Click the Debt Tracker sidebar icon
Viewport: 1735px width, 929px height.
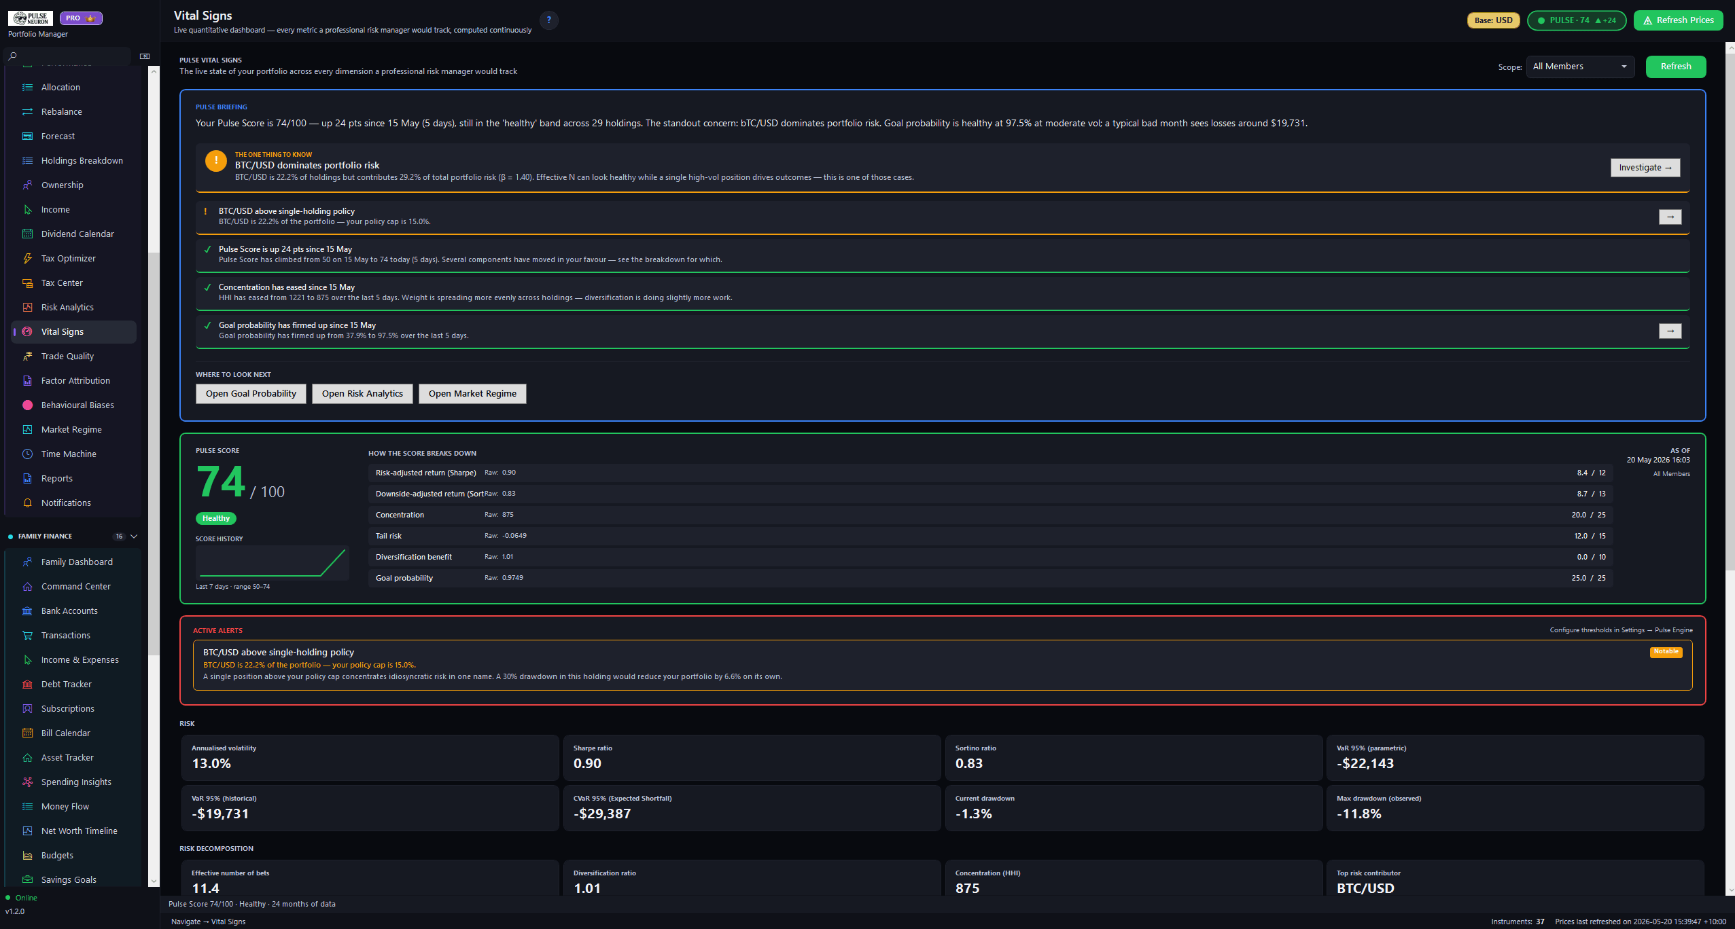pos(28,684)
